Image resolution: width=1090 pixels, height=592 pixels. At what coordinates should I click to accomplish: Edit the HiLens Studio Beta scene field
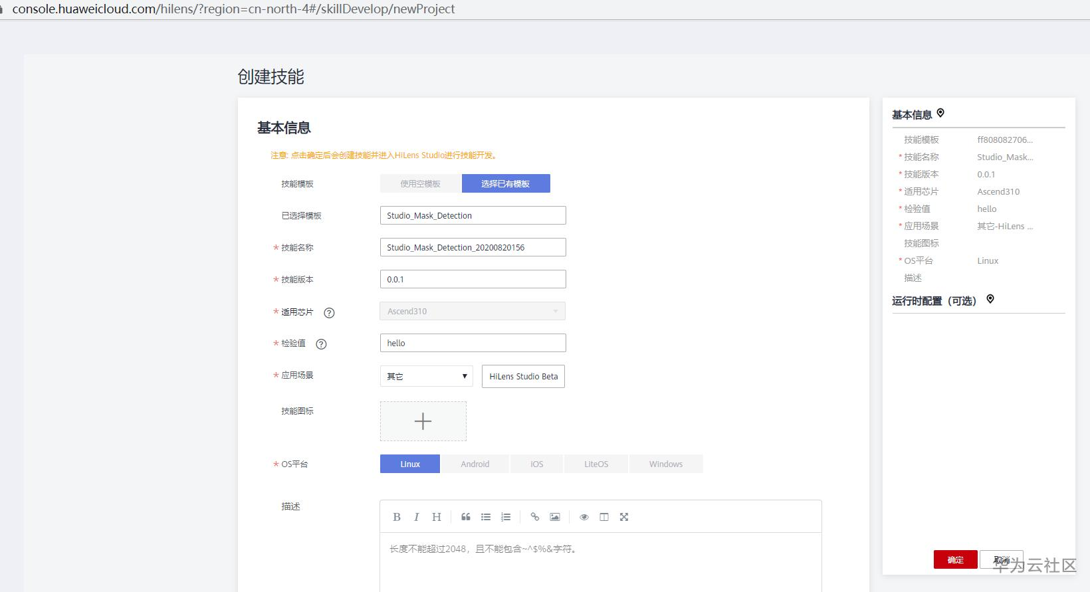coord(524,376)
